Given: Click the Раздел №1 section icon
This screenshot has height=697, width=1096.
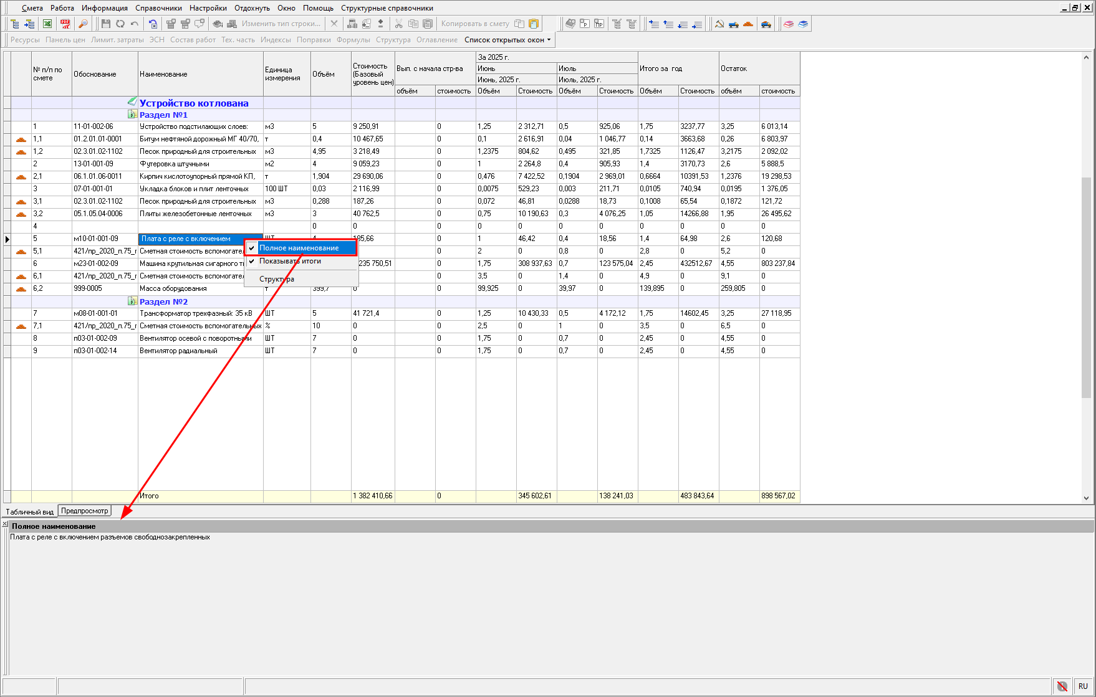Looking at the screenshot, I should [132, 115].
